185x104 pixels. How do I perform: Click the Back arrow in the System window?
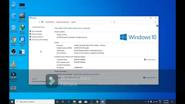31,22
